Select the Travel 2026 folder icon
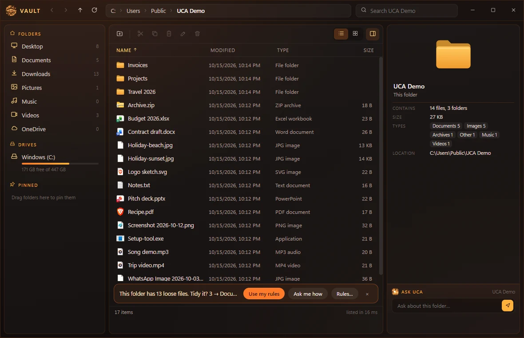 [120, 92]
